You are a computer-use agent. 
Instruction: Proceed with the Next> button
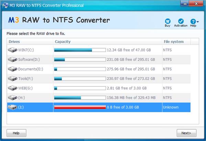[x=186, y=133]
